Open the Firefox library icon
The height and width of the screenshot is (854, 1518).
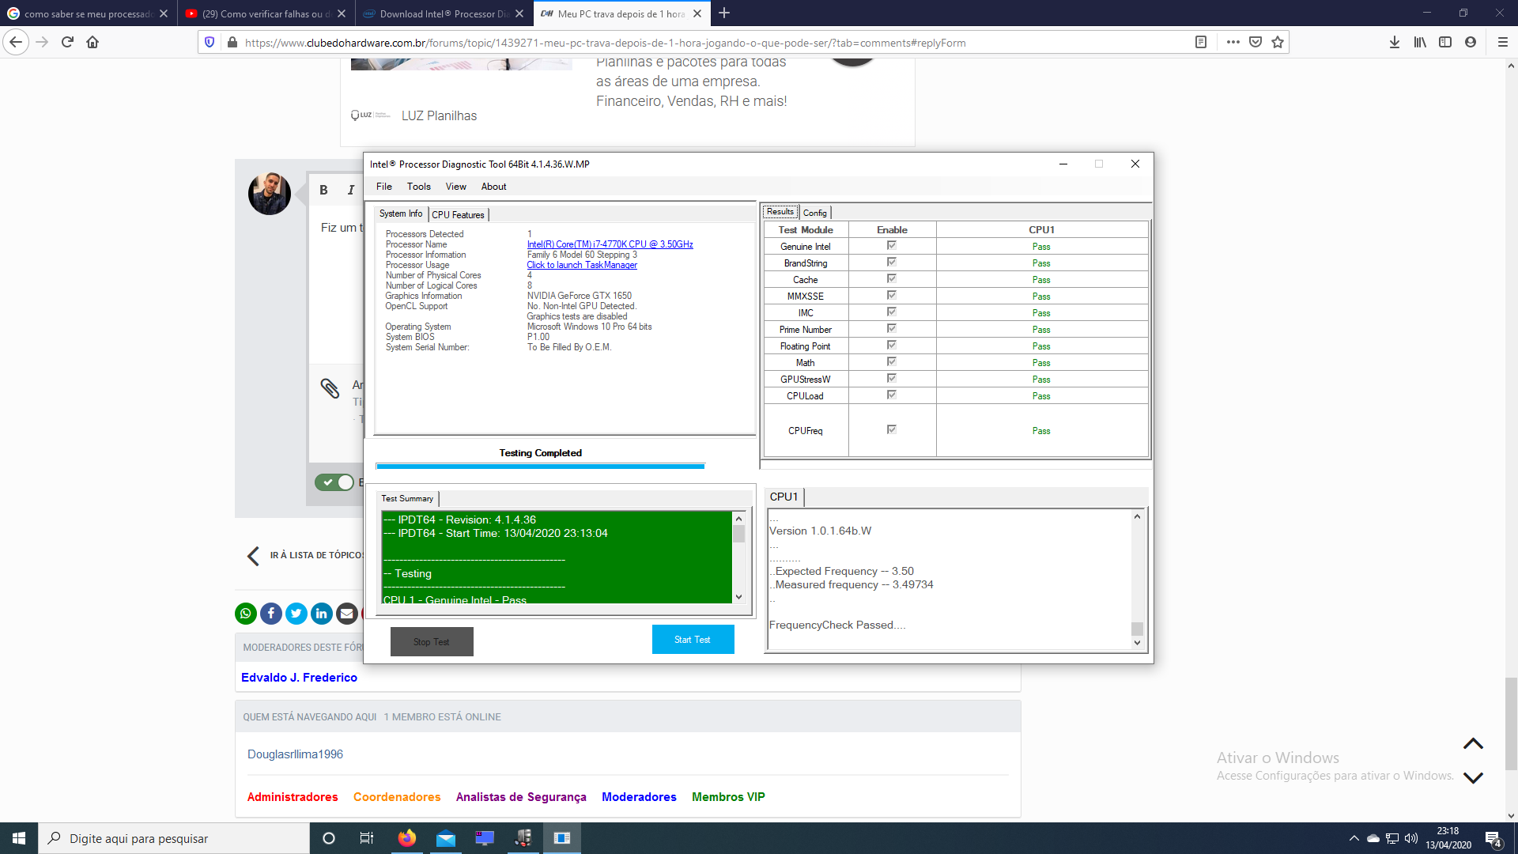(x=1420, y=43)
